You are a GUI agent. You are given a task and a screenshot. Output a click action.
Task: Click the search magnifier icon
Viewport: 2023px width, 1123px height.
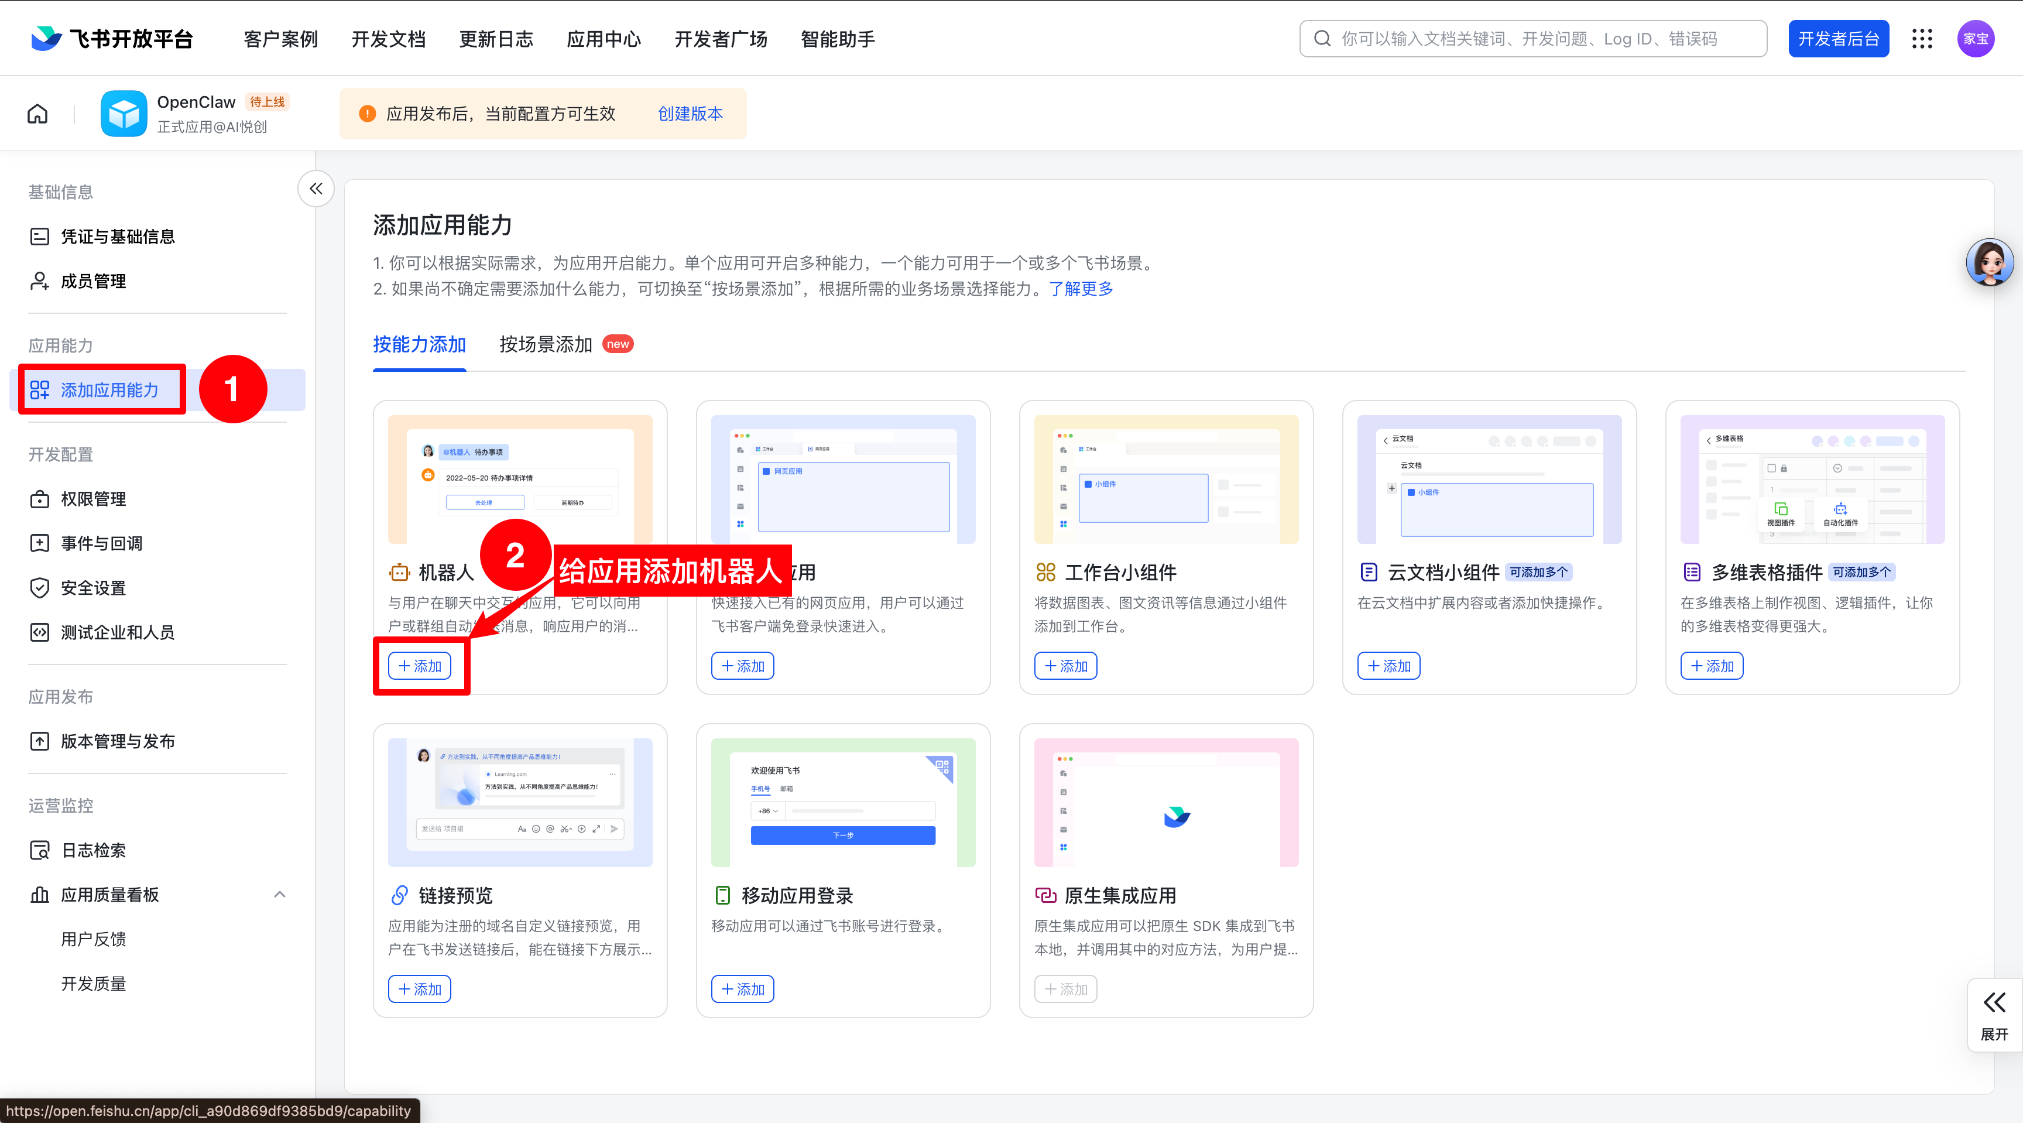click(1322, 39)
